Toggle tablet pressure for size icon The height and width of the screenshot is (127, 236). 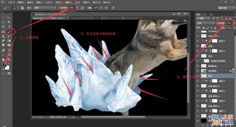tap(113, 8)
